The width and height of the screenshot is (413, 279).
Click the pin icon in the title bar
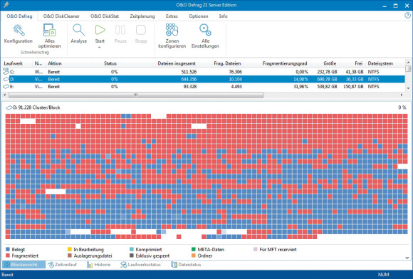pyautogui.click(x=6, y=5)
